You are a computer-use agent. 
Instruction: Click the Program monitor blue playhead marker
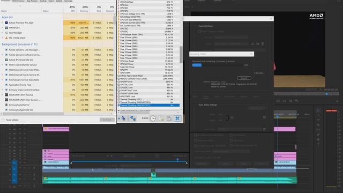[x=326, y=94]
